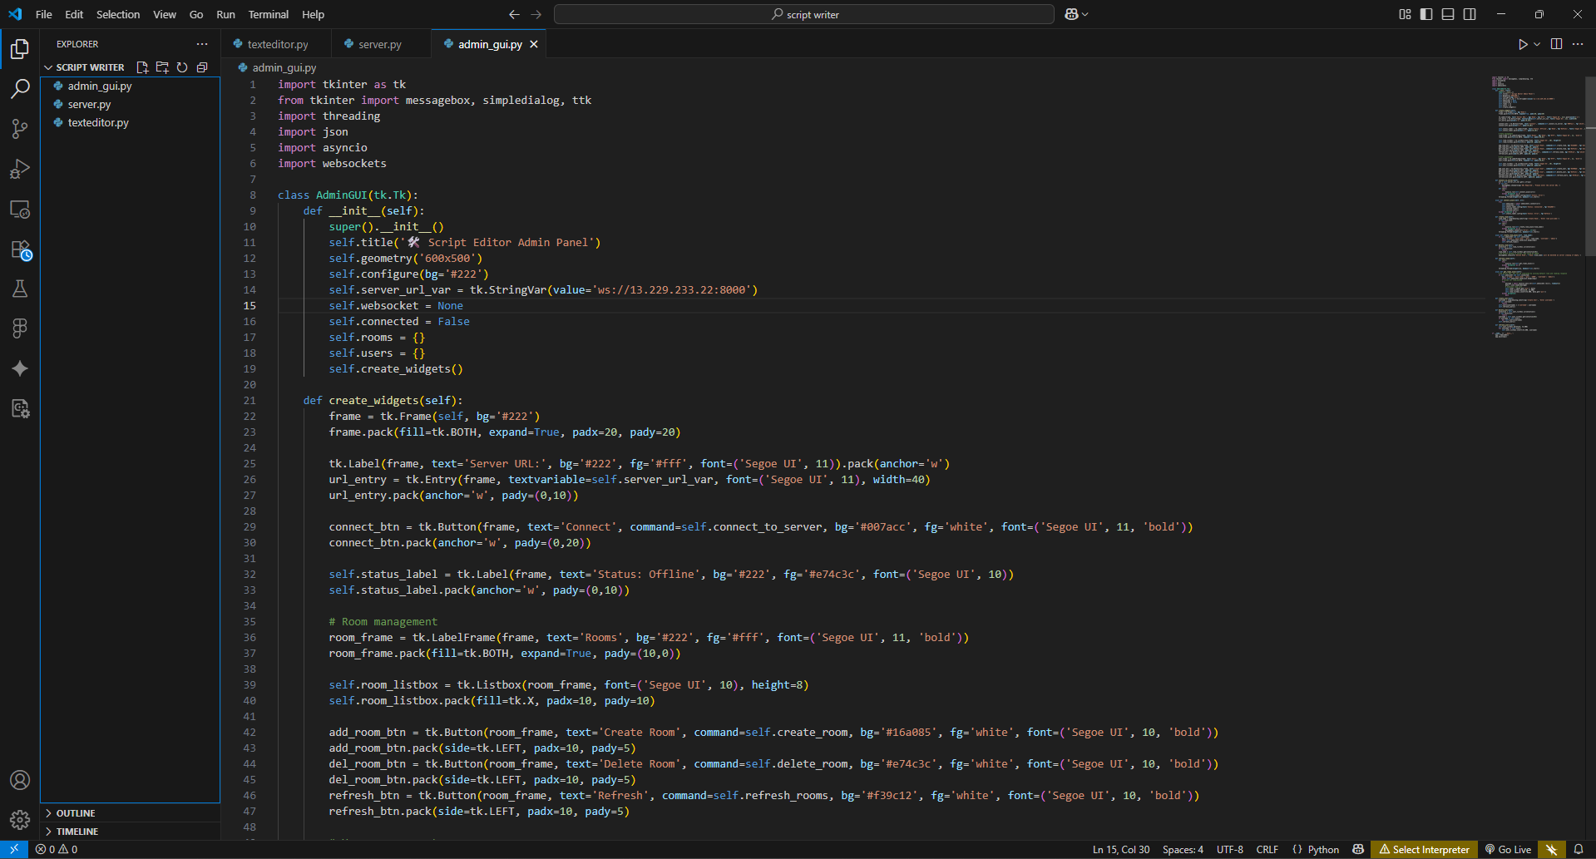The height and width of the screenshot is (859, 1596).
Task: Customize layout from title bar
Action: coord(1405,14)
